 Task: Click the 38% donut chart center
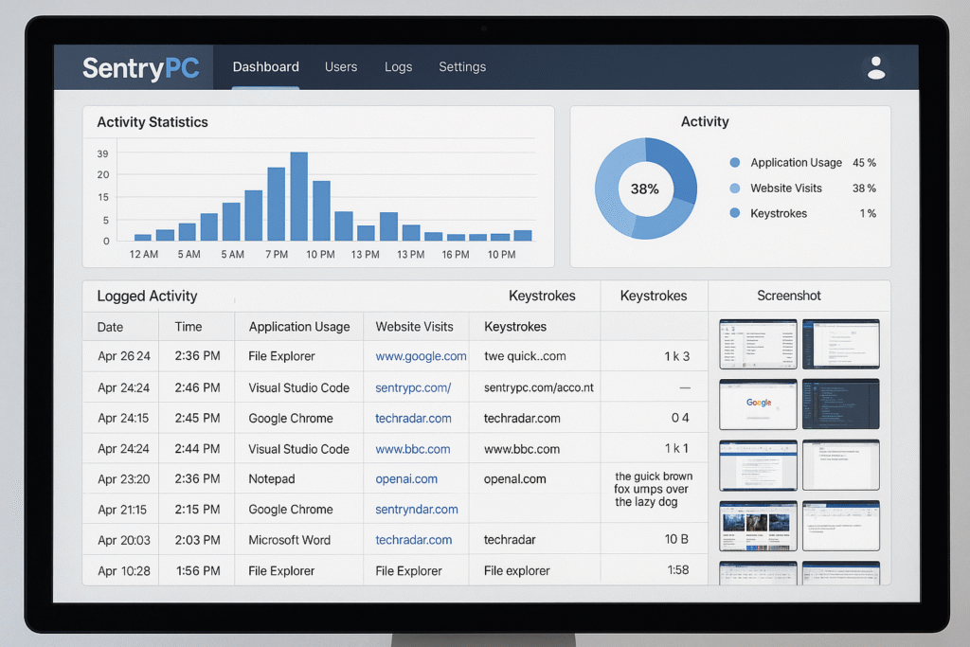click(x=645, y=189)
